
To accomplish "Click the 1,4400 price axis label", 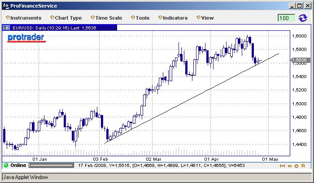I will (299, 144).
